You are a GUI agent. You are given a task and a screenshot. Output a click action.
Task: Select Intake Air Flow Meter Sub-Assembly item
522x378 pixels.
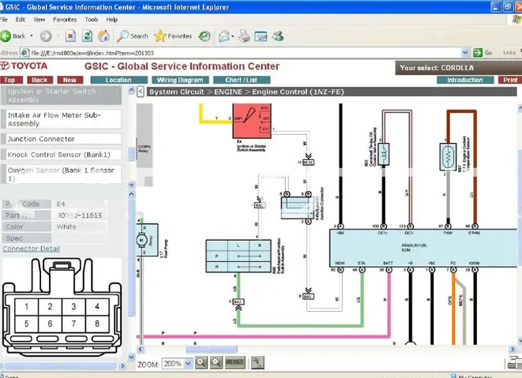click(62, 119)
